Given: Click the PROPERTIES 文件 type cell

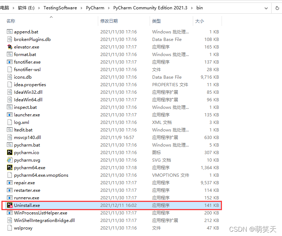Looking at the screenshot, I should (170, 85).
